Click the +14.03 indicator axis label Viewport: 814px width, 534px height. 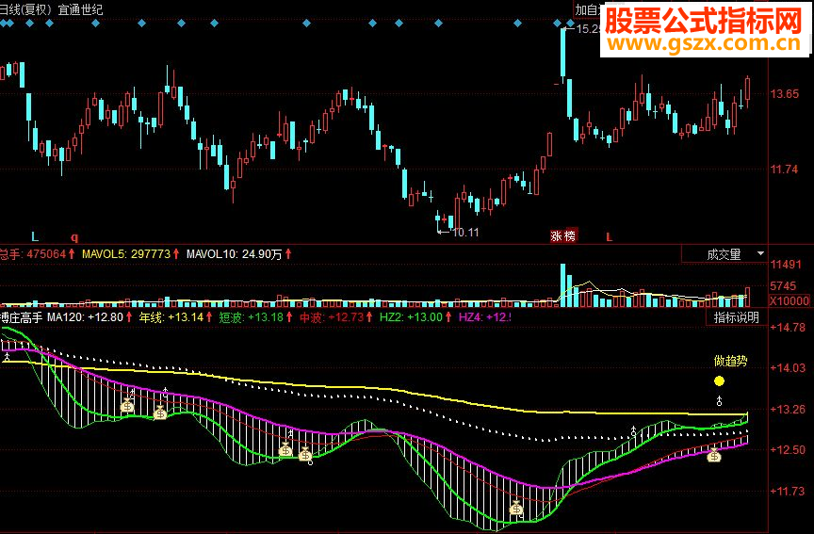(788, 368)
